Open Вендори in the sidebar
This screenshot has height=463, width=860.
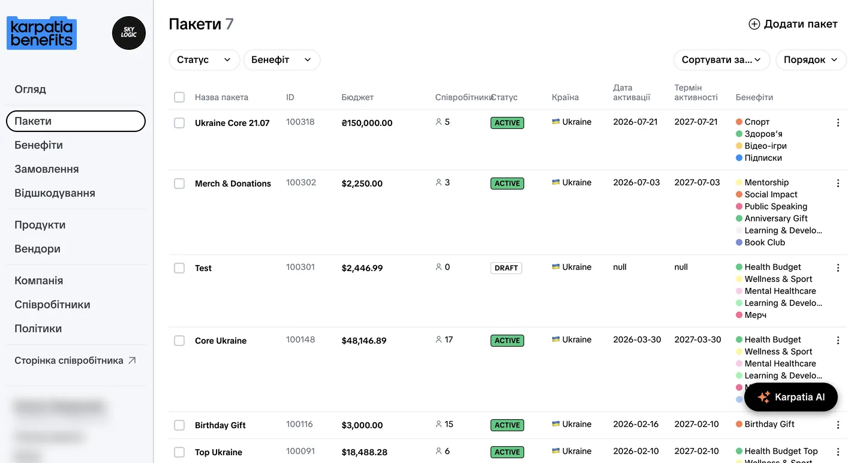(x=38, y=249)
